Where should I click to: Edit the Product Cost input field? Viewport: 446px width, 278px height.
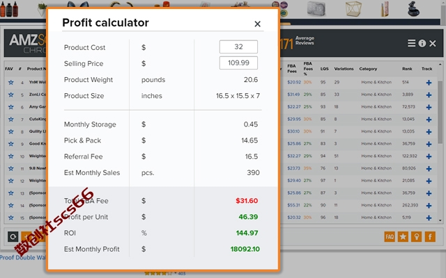coord(238,47)
